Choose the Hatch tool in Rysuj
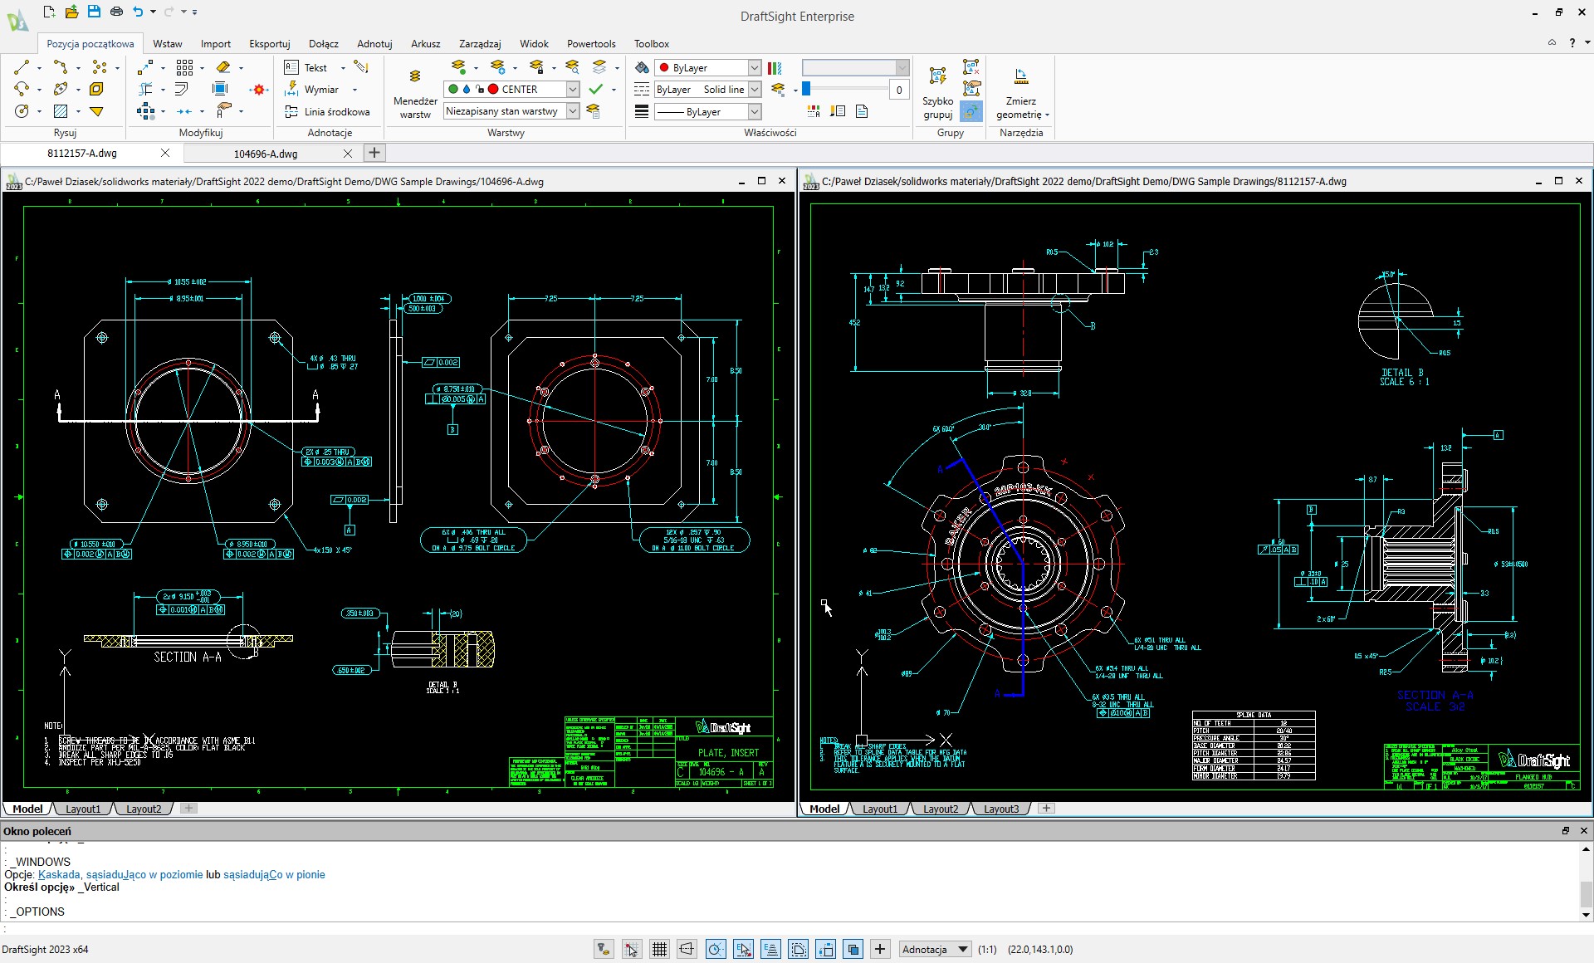This screenshot has height=963, width=1594. point(61,111)
